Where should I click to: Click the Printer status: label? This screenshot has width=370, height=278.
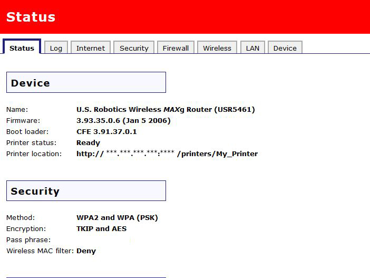point(32,142)
